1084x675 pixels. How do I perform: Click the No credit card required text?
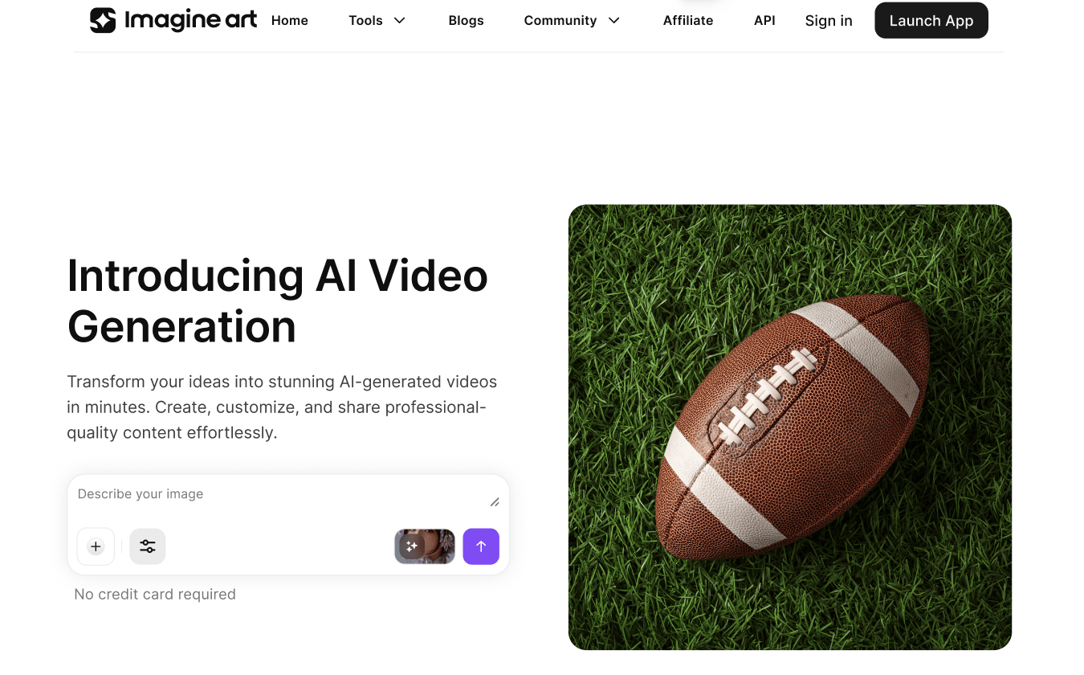[x=155, y=595]
